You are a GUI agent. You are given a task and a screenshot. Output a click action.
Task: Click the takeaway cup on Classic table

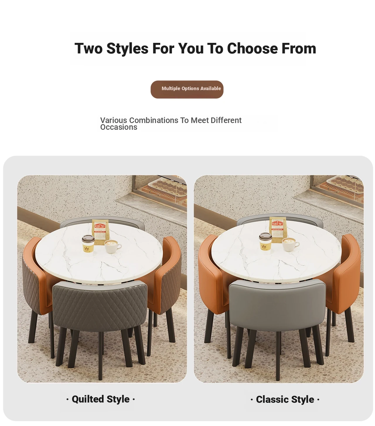265,241
